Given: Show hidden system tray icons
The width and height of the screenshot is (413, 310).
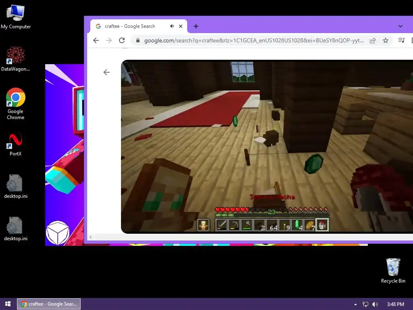Looking at the screenshot, I should [355, 304].
